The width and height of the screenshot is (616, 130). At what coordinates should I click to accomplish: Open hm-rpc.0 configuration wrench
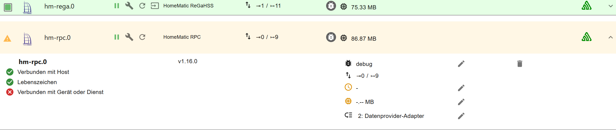[129, 37]
